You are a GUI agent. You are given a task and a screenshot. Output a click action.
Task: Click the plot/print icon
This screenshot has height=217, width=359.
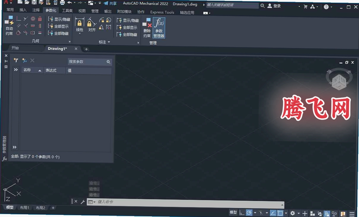point(62,3)
